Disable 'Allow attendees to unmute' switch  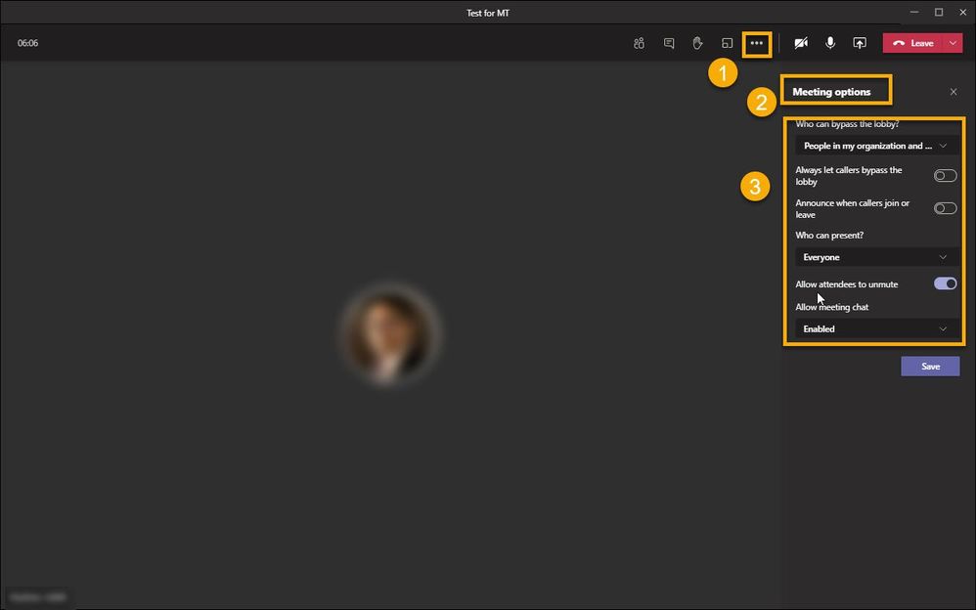(x=945, y=283)
